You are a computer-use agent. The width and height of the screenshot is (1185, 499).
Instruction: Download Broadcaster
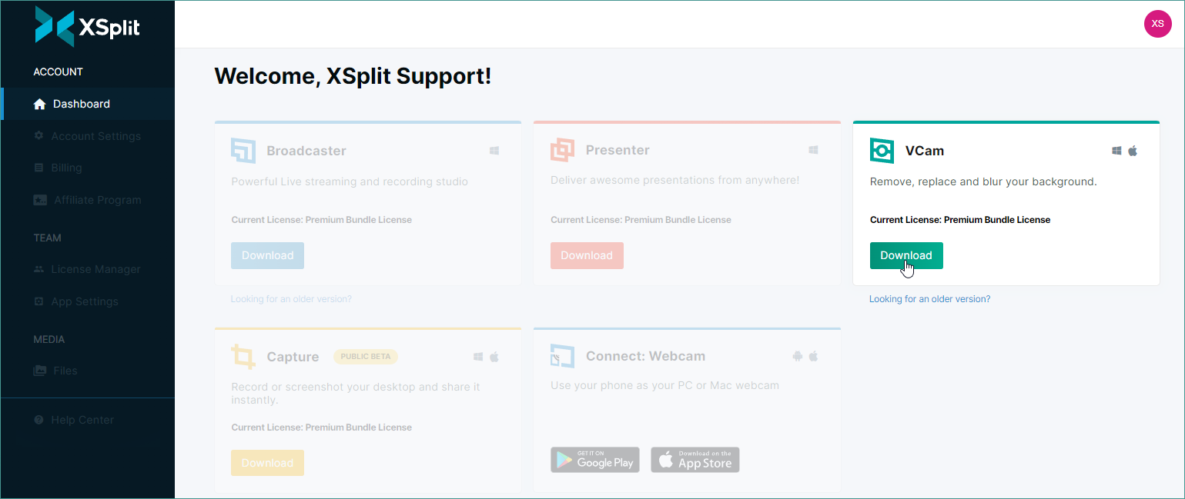click(267, 255)
